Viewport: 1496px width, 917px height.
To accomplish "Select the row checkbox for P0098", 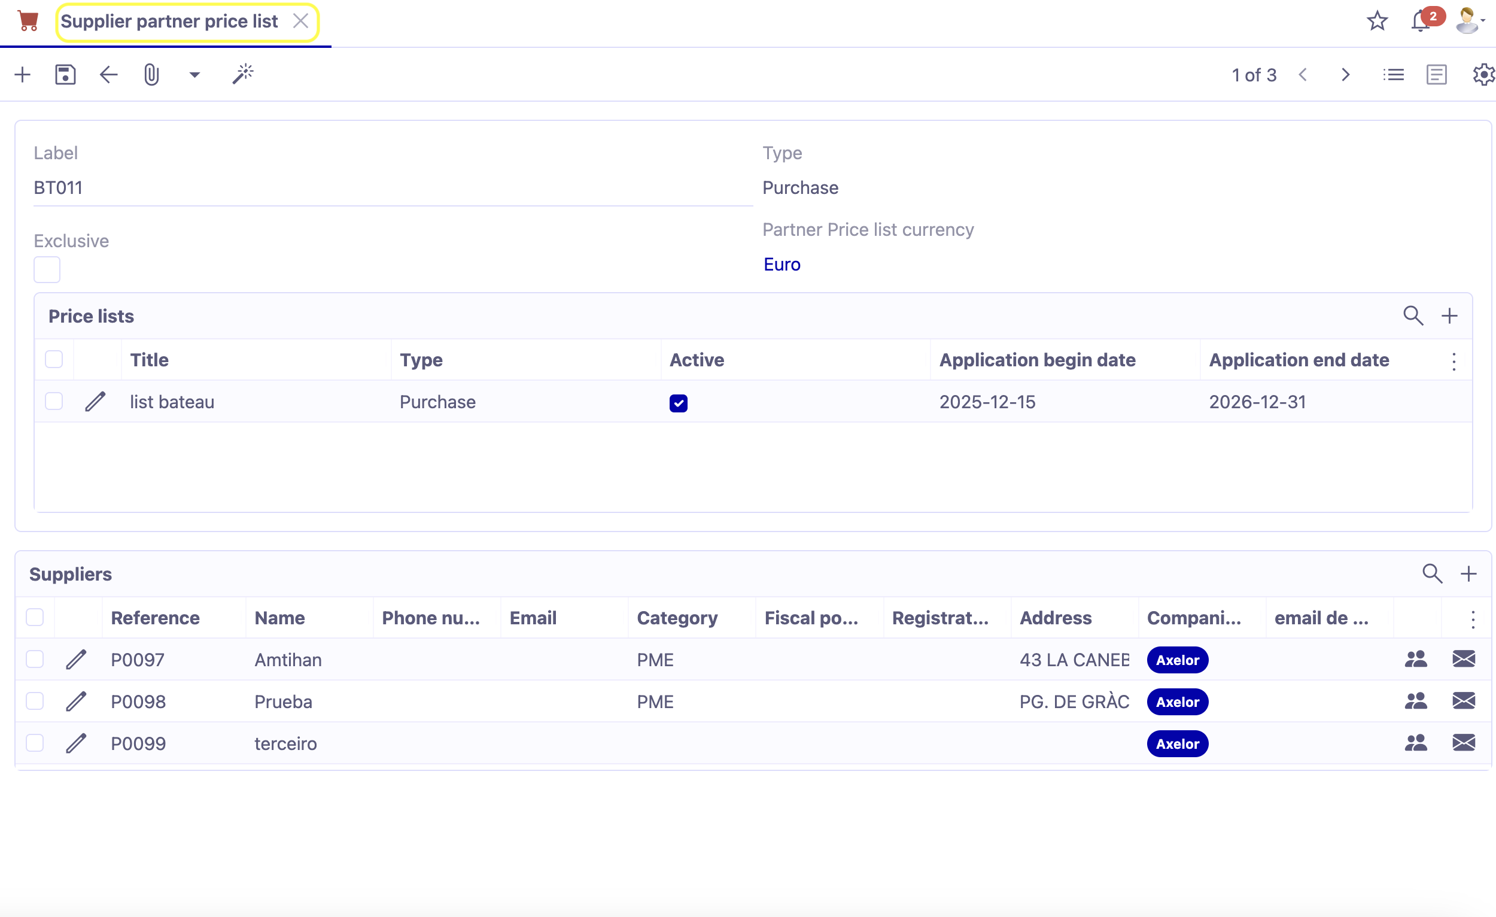I will point(35,702).
